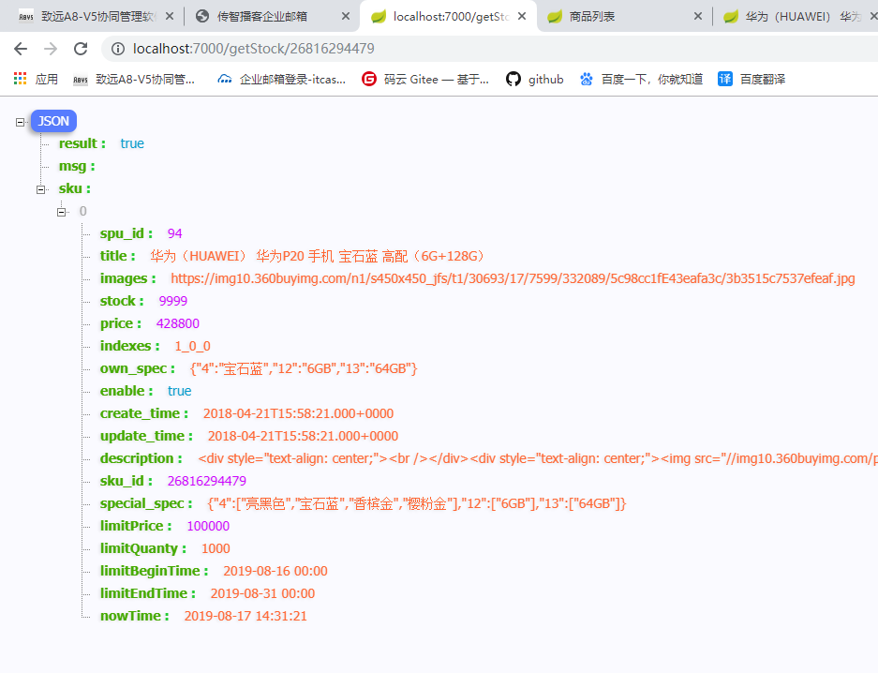878x673 pixels.
Task: Click the limitEndTime value 2019-08-31 00:00
Action: (x=262, y=593)
